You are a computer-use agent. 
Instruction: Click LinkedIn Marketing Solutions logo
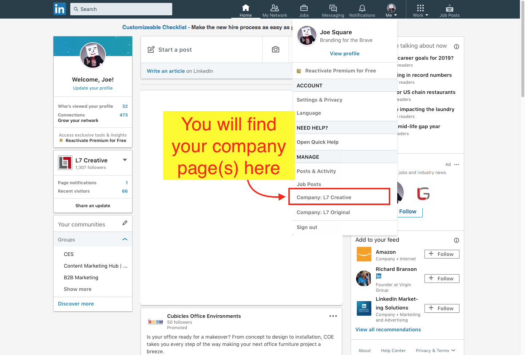pyautogui.click(x=364, y=308)
